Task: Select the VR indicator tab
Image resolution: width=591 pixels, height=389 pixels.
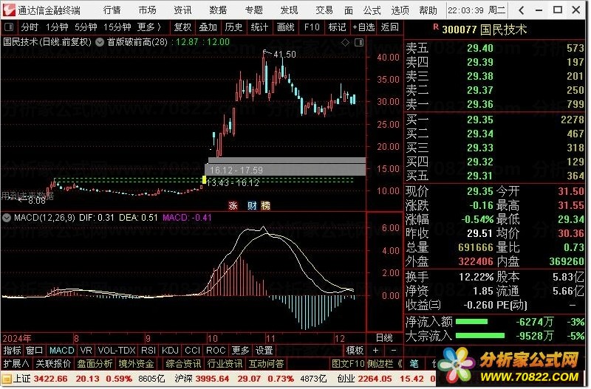Action: [86, 351]
